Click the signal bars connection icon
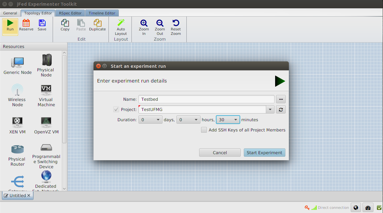The image size is (383, 213). [x=314, y=208]
